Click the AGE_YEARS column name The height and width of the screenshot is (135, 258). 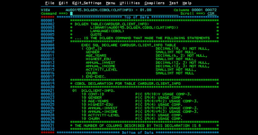point(96,55)
